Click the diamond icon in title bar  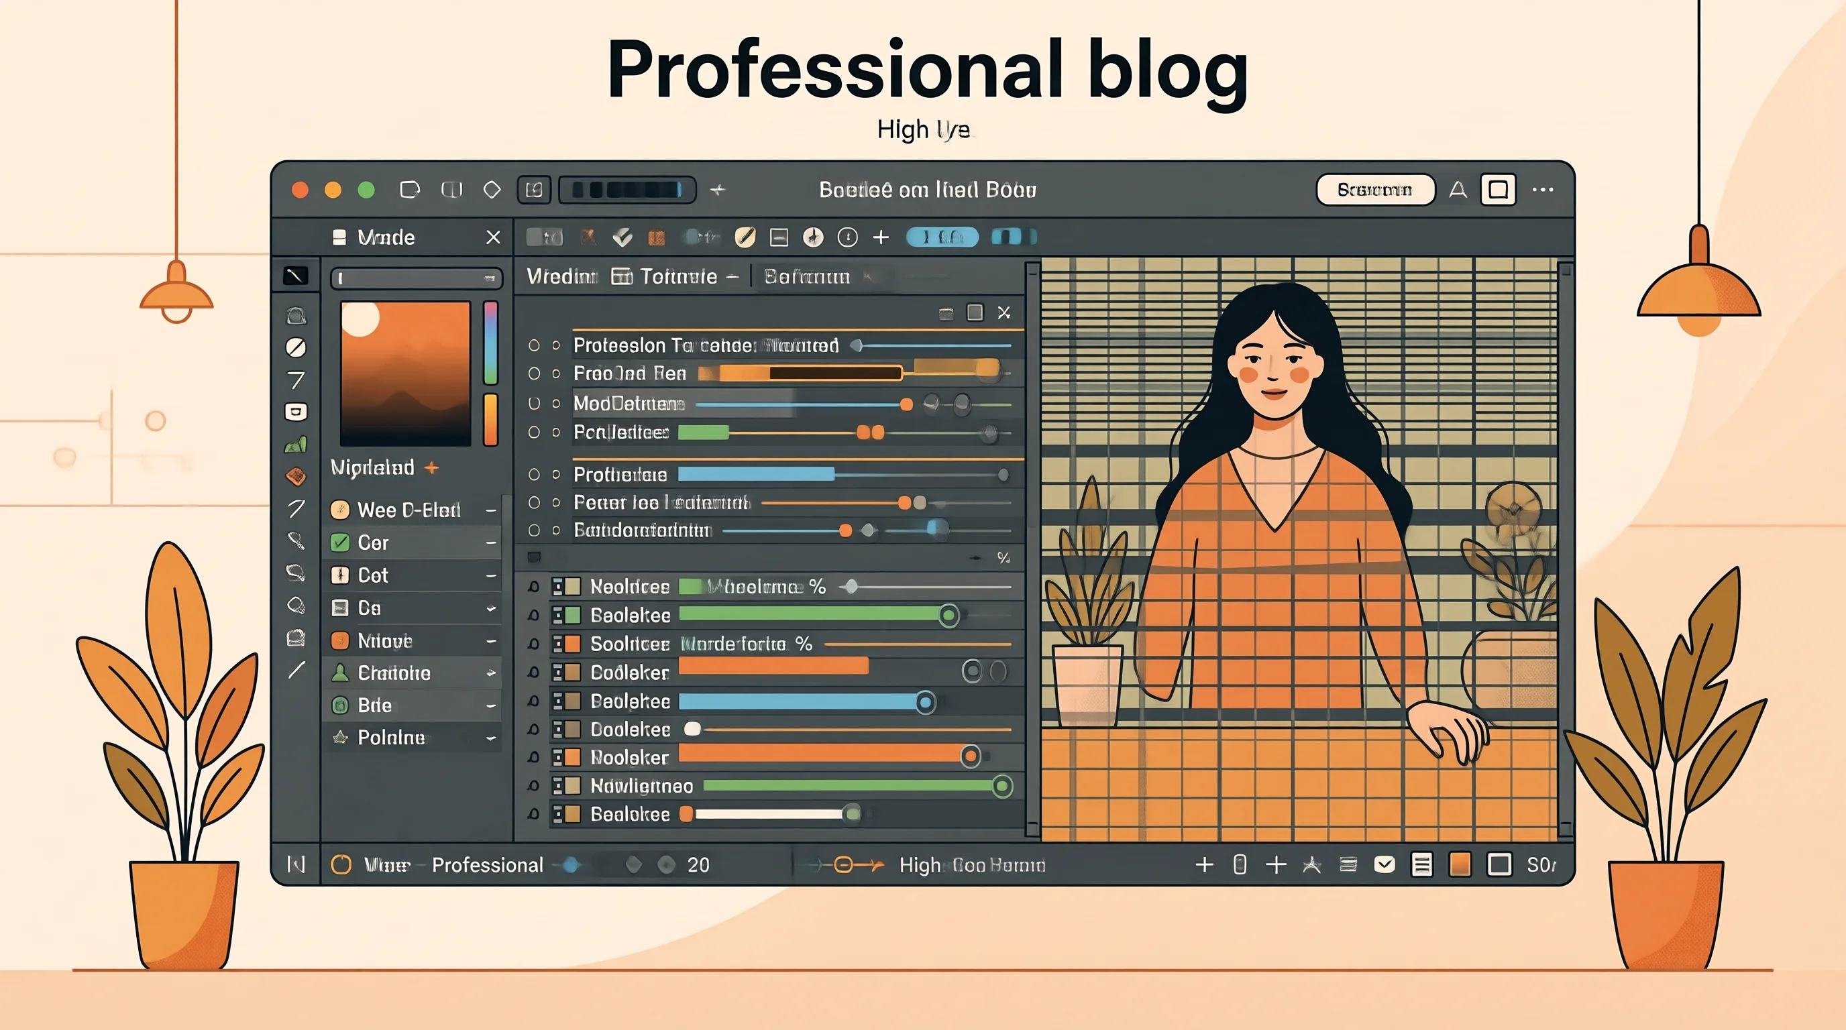492,189
